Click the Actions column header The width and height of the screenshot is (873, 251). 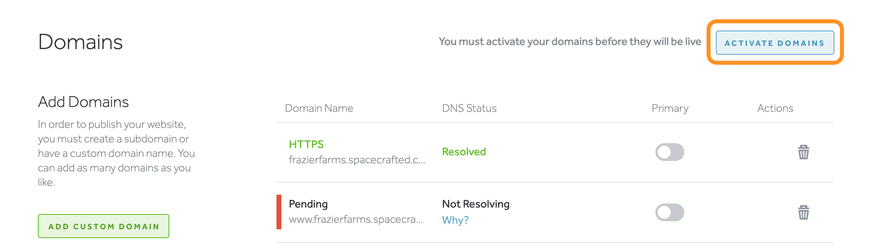coord(775,108)
